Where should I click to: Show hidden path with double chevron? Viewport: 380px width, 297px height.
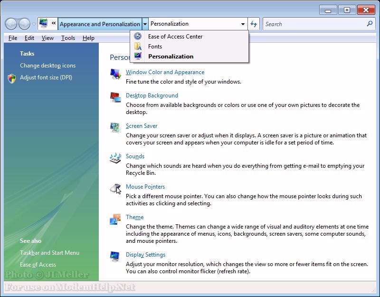point(54,23)
